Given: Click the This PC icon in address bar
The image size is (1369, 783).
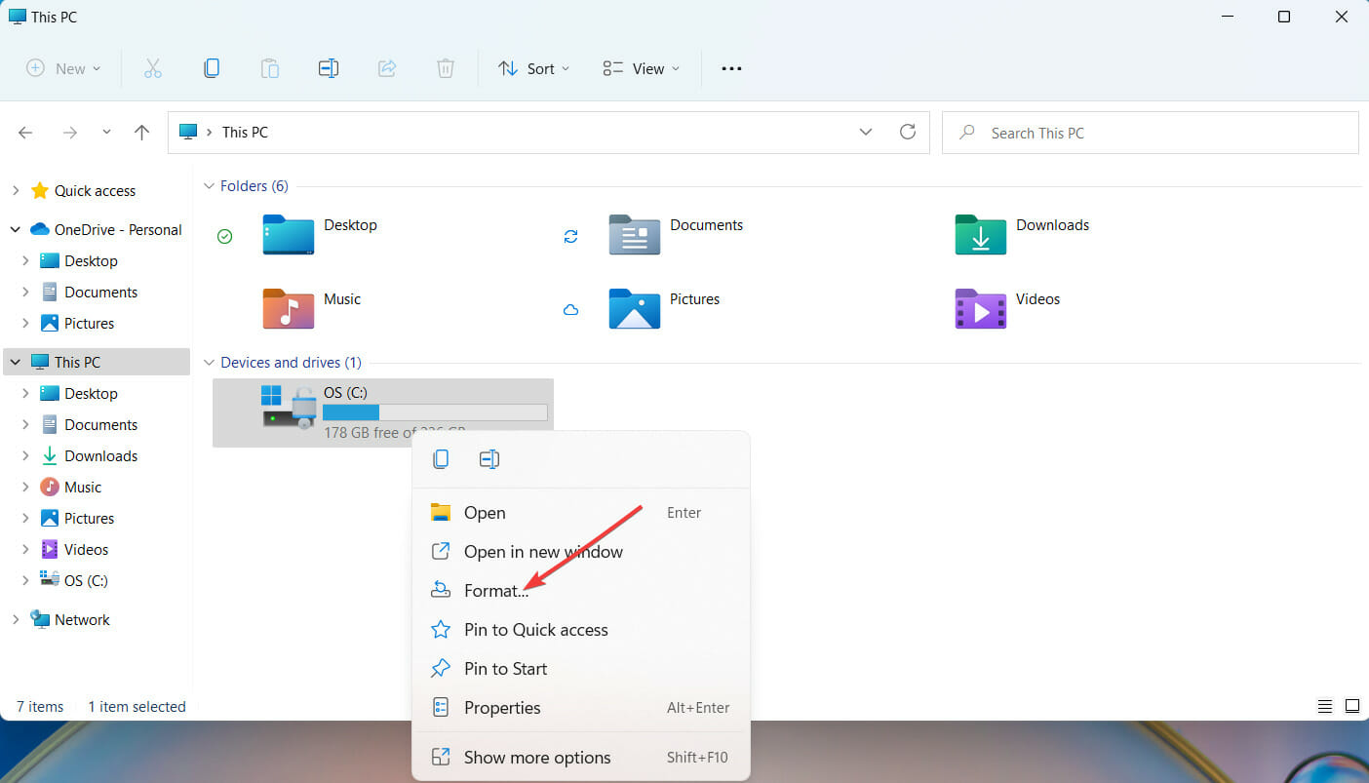Looking at the screenshot, I should click(188, 132).
